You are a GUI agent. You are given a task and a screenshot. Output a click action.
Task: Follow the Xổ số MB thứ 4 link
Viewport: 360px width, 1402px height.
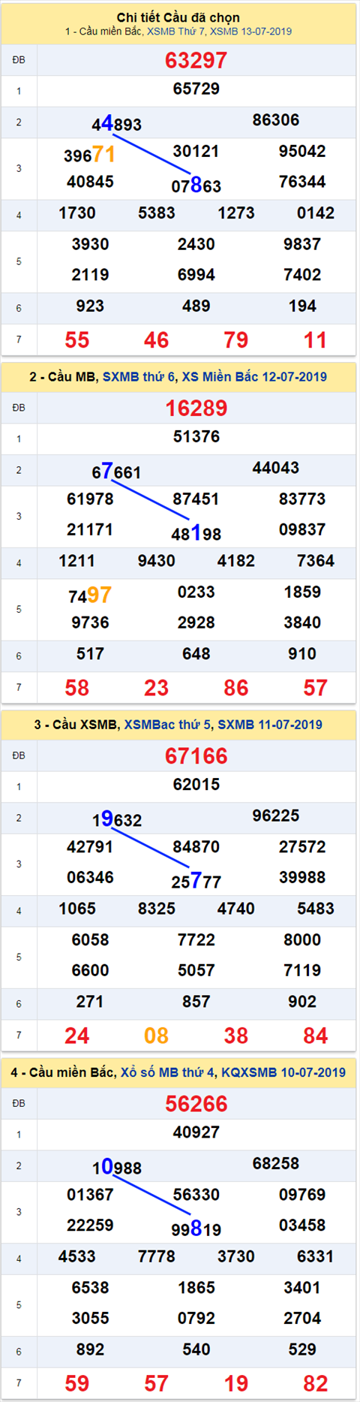[168, 1072]
